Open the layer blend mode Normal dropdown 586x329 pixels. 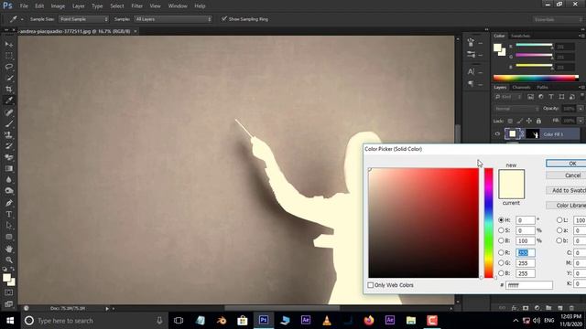516,109
